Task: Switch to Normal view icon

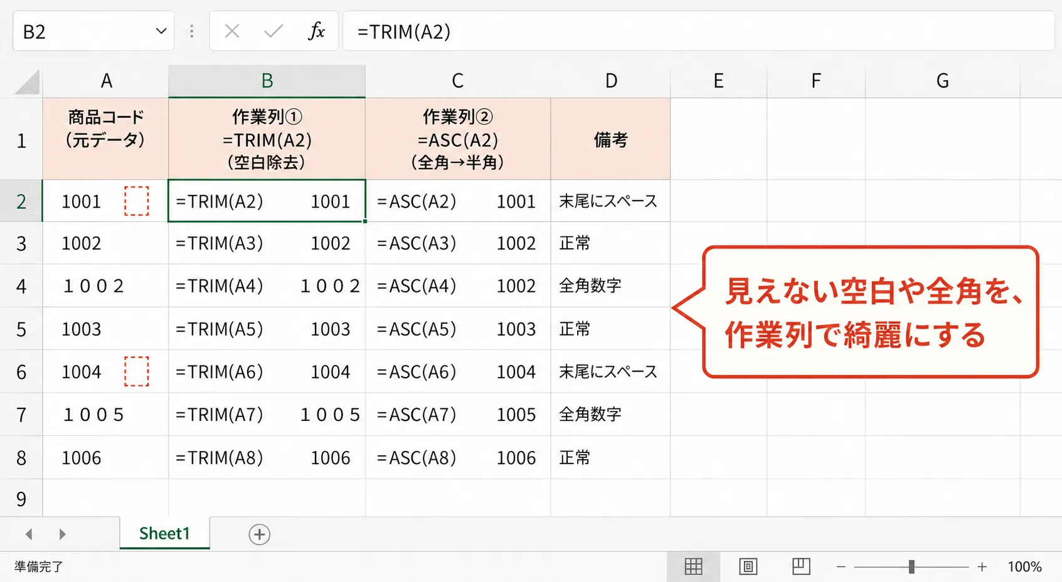Action: click(693, 566)
